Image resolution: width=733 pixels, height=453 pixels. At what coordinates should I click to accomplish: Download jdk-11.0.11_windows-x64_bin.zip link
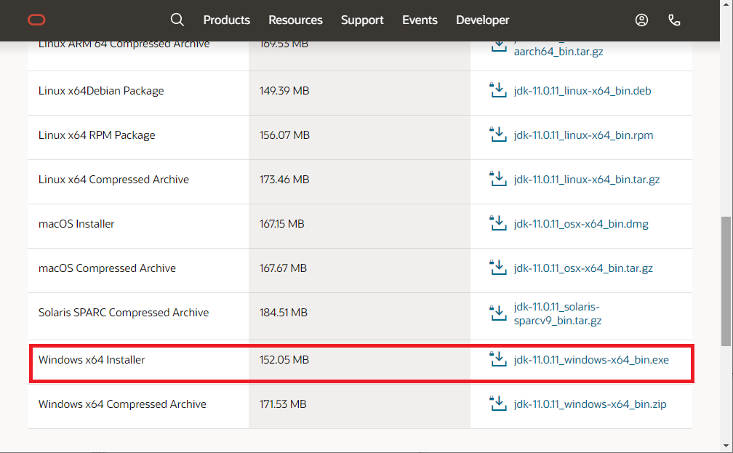[590, 404]
